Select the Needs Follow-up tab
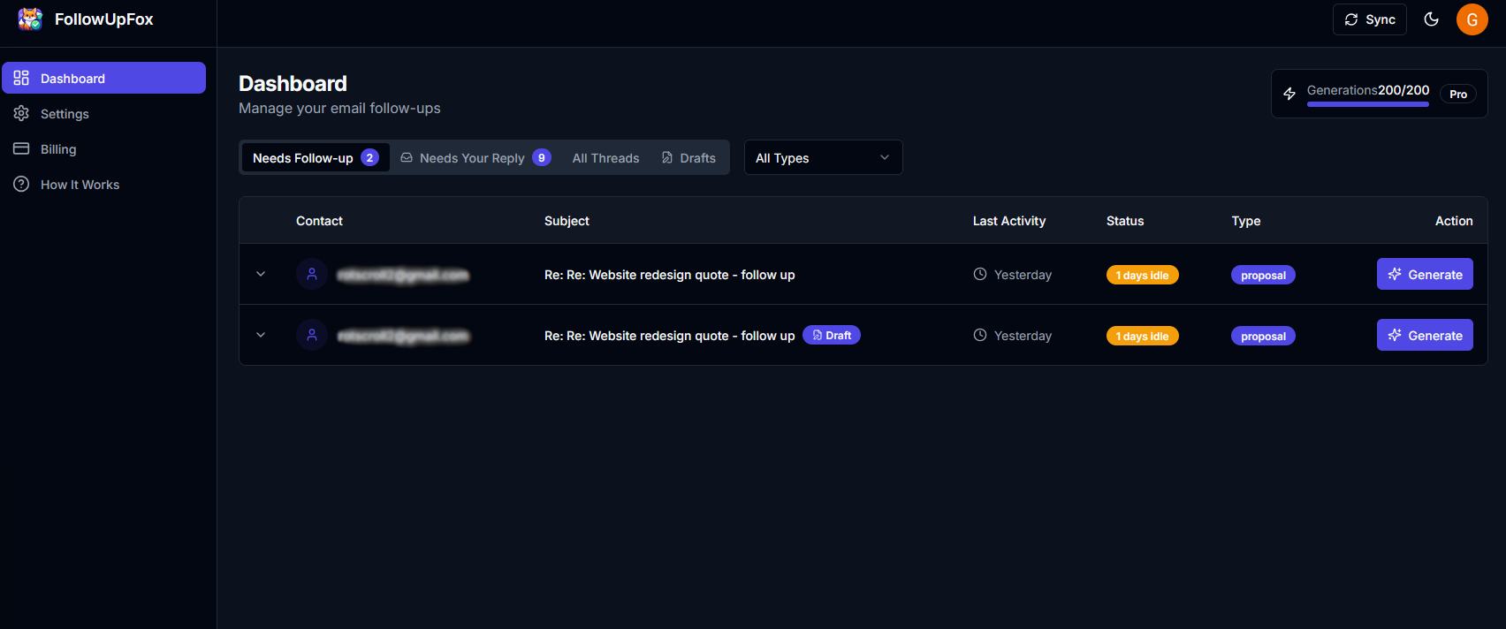This screenshot has height=629, width=1506. [316, 157]
